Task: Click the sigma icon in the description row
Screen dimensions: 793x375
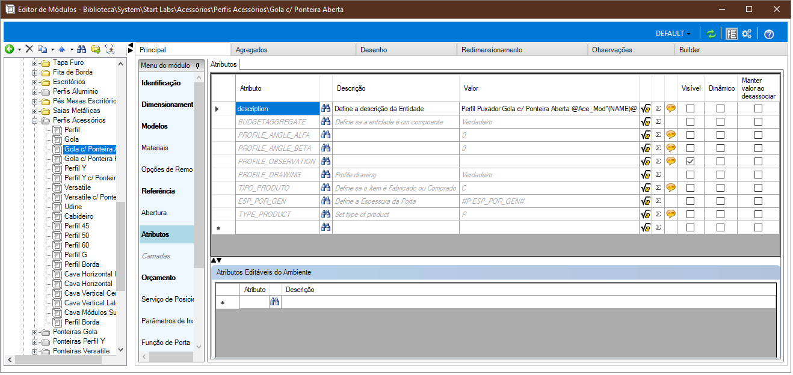Action: coord(658,109)
